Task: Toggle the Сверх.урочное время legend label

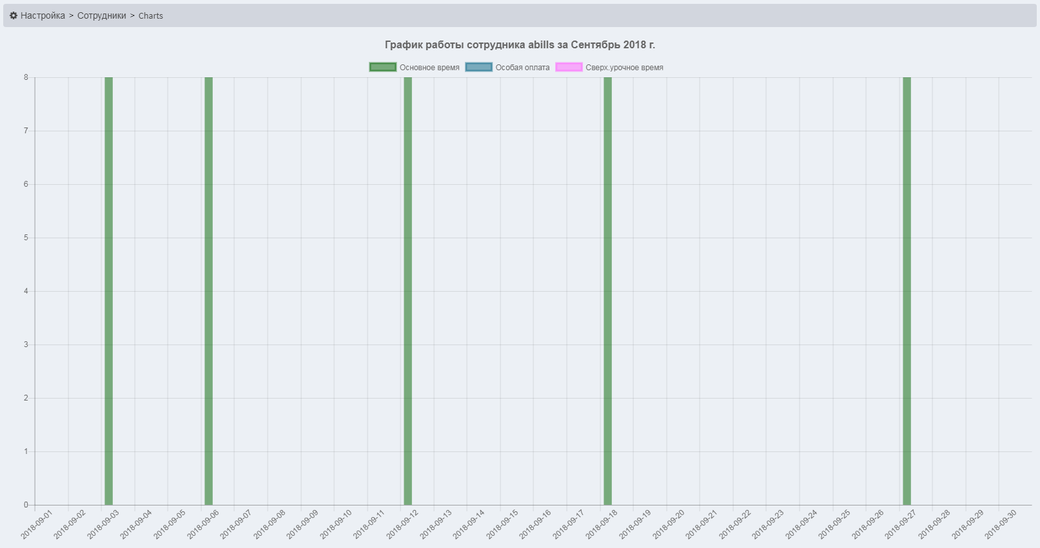Action: point(624,68)
